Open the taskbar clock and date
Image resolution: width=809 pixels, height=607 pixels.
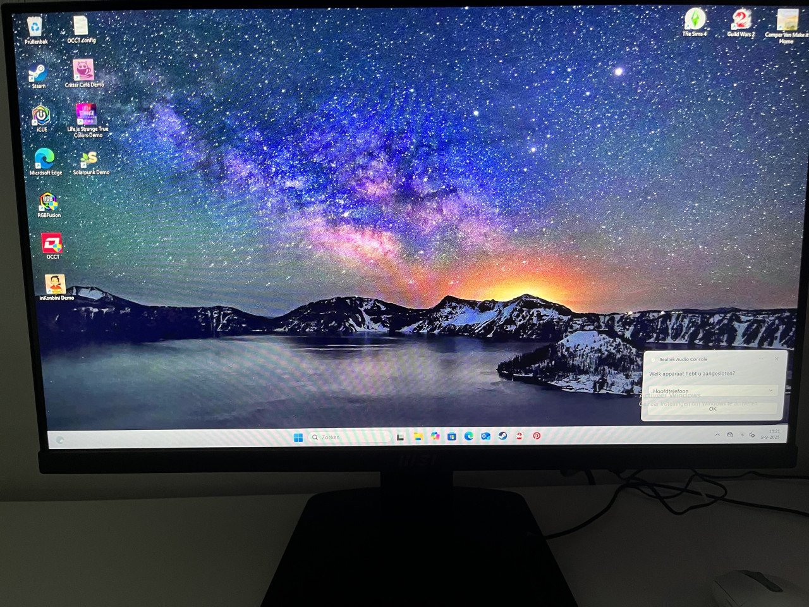pyautogui.click(x=770, y=434)
